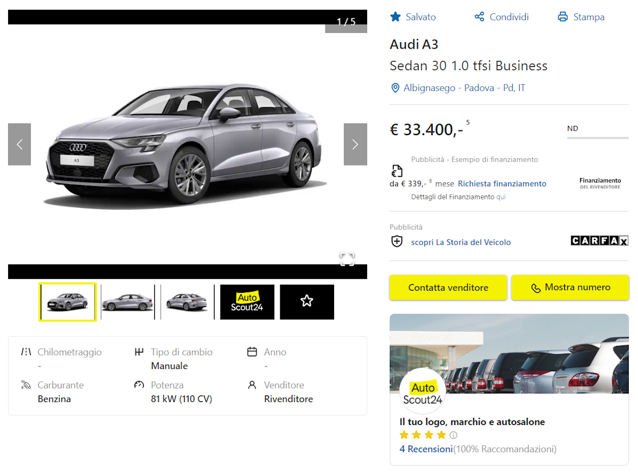This screenshot has width=638, height=472.
Task: Click the Mostra numero button
Action: point(570,287)
